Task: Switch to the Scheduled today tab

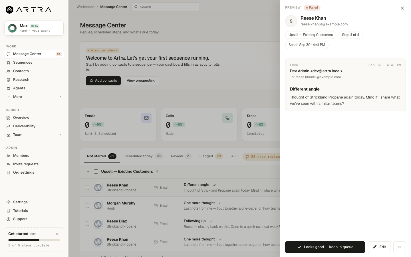Action: click(143, 156)
